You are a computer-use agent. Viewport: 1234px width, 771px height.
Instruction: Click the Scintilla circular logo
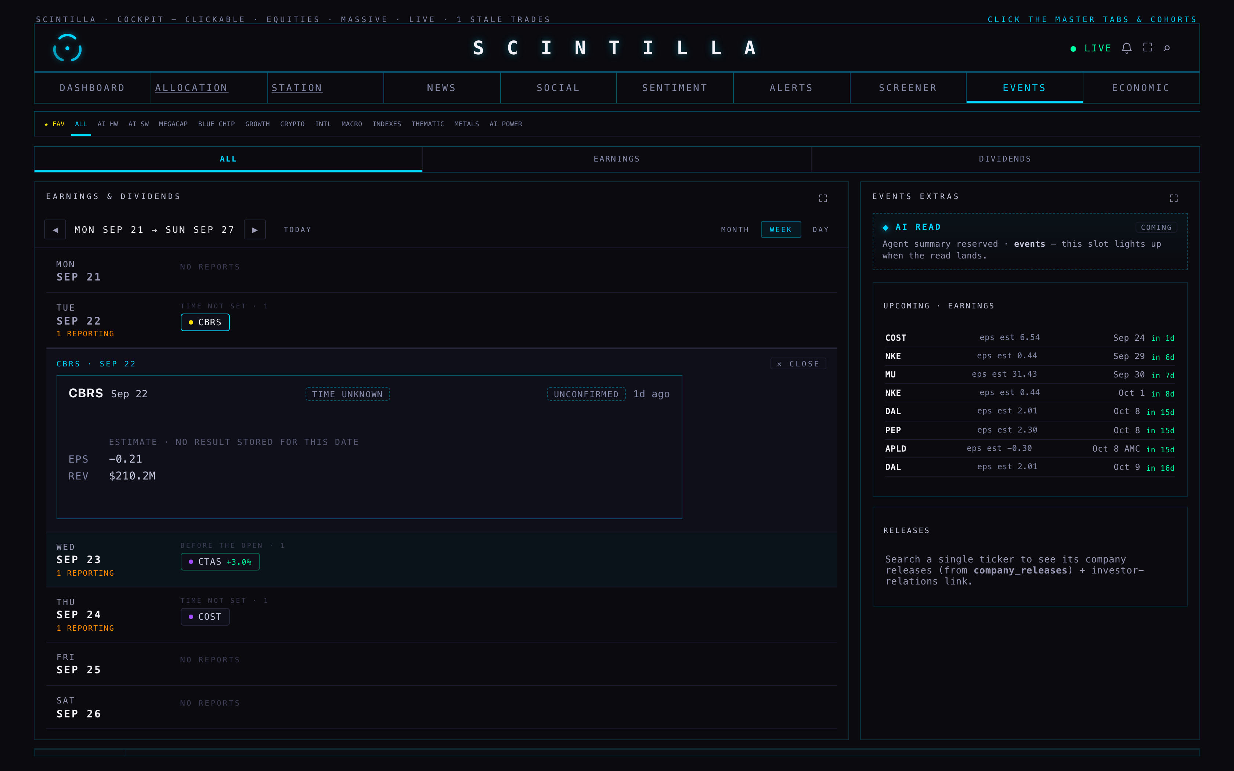(x=67, y=48)
